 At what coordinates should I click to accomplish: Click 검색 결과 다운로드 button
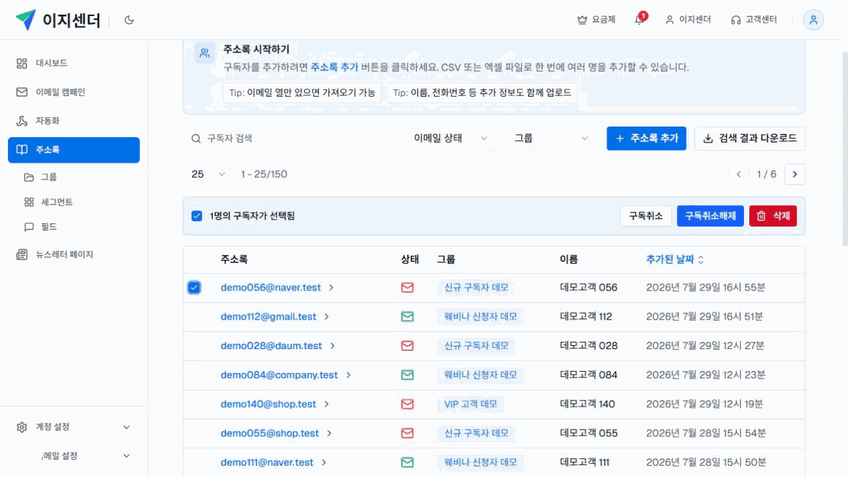tap(749, 139)
